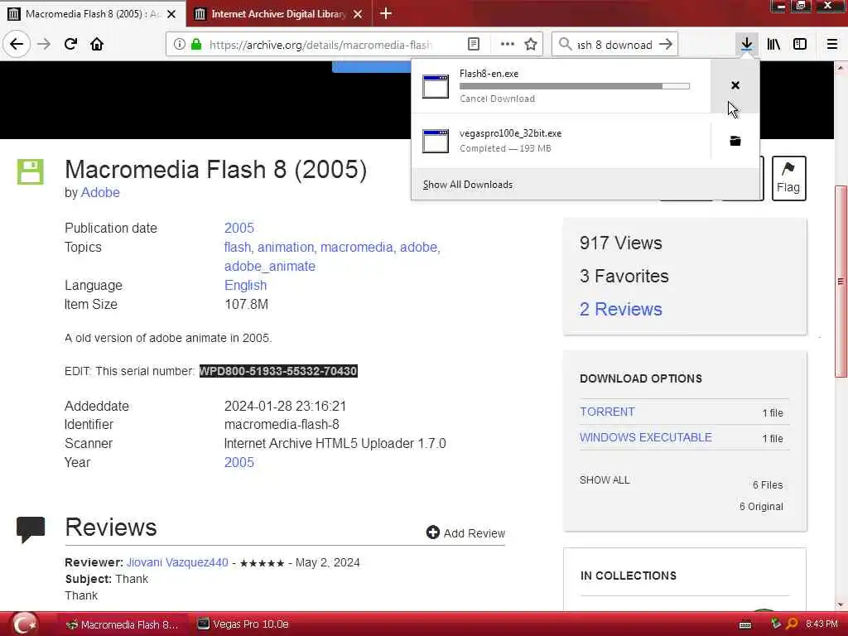Click the TORRENT download option

pos(607,412)
